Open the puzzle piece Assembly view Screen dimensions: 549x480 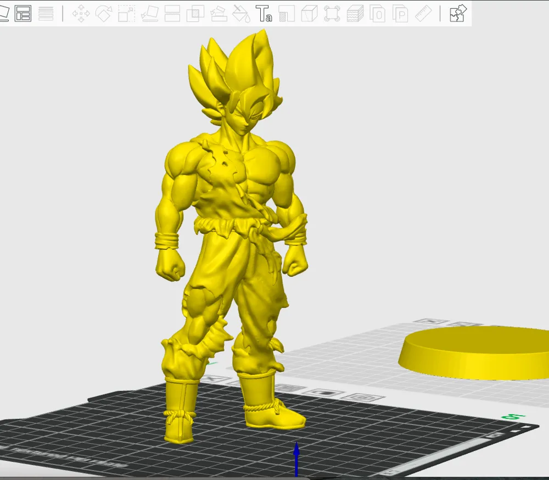(458, 13)
